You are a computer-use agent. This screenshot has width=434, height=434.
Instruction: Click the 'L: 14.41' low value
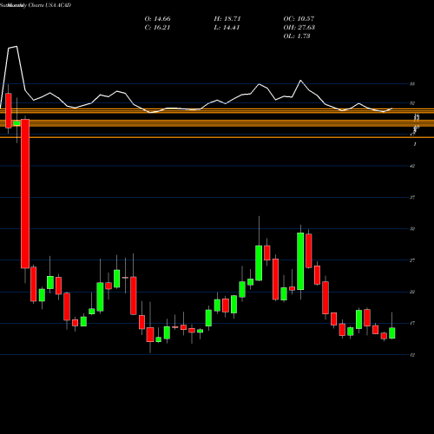[x=227, y=28]
